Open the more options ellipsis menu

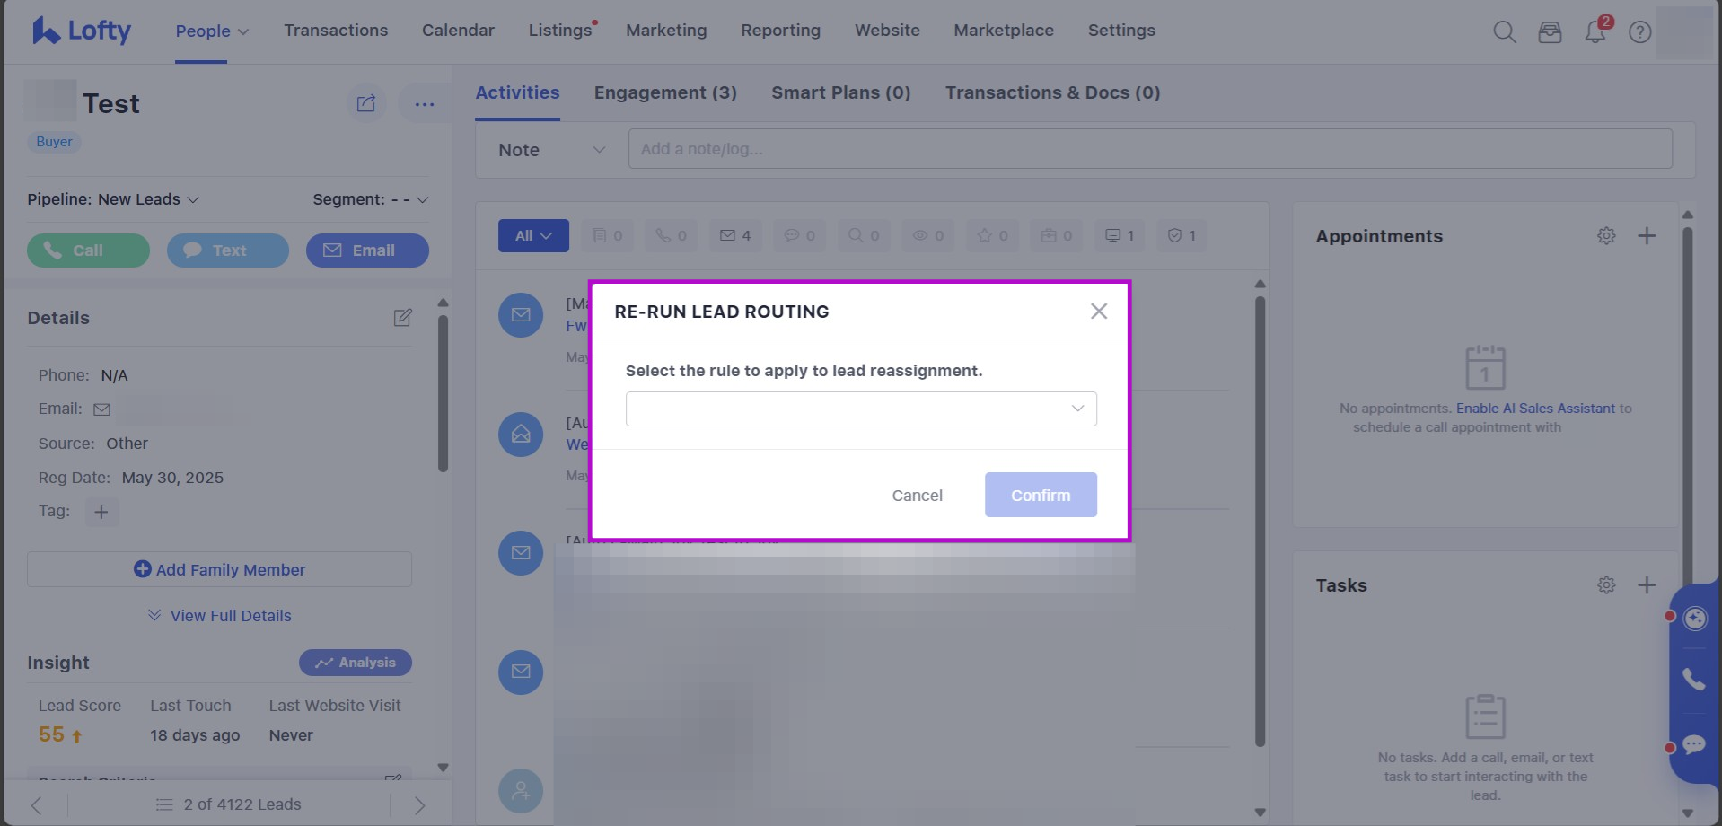point(424,104)
